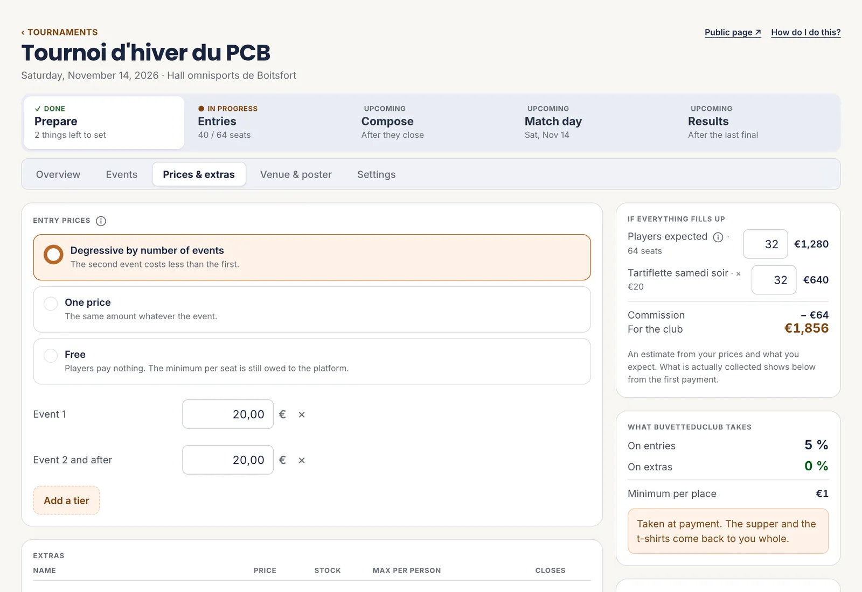Click the €1,280 players estimate value
This screenshot has width=862, height=592.
point(811,244)
